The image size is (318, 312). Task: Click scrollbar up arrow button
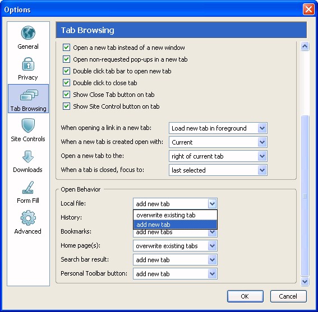coord(305,46)
